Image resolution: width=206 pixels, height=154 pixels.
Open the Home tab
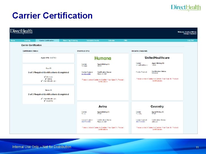point(13,40)
